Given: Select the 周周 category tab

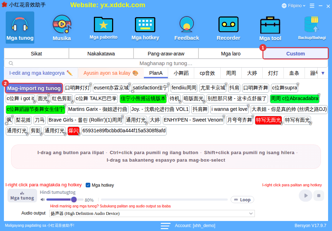Looking at the screenshot, I should (x=231, y=73).
